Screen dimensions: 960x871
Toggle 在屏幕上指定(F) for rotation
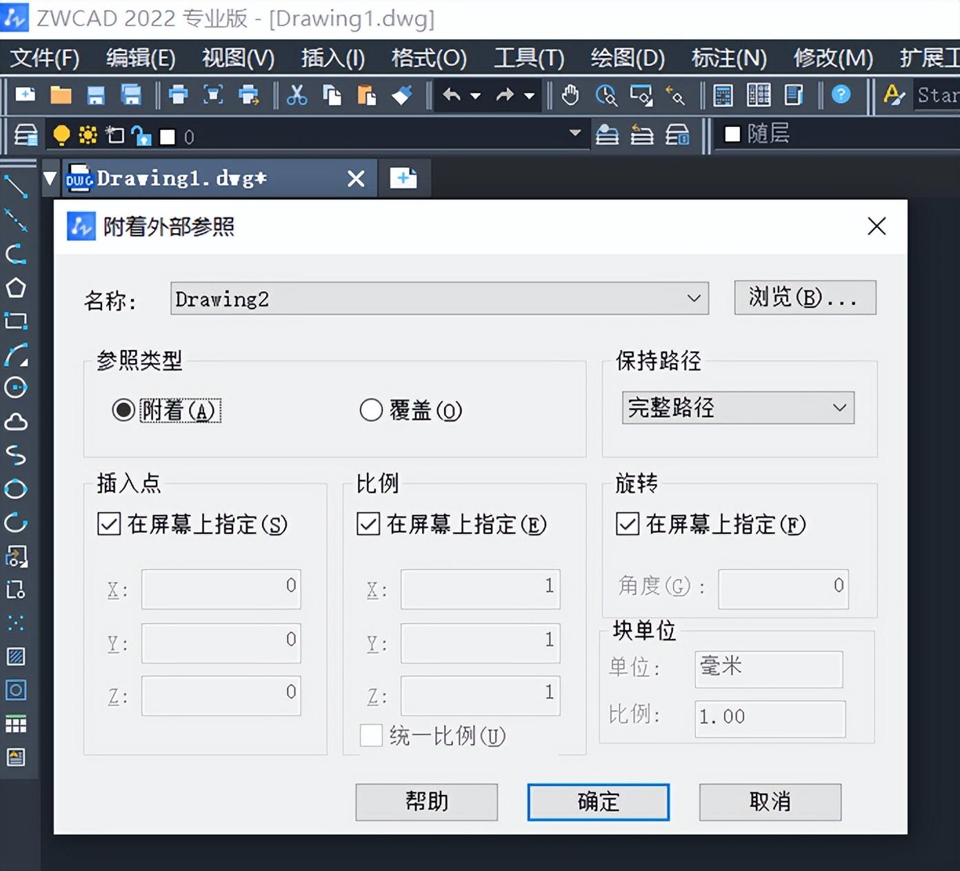click(x=628, y=525)
